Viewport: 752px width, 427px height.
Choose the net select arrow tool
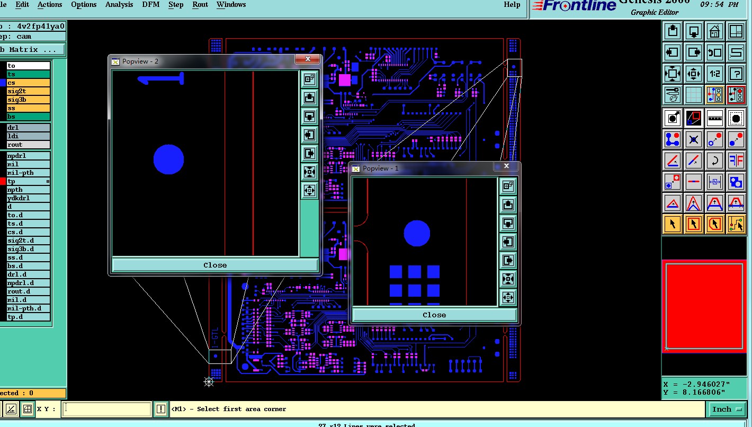(x=736, y=224)
